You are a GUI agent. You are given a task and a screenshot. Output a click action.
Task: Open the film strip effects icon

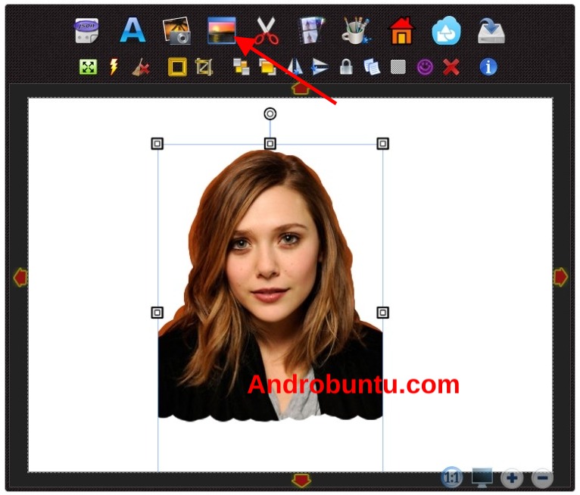[311, 30]
